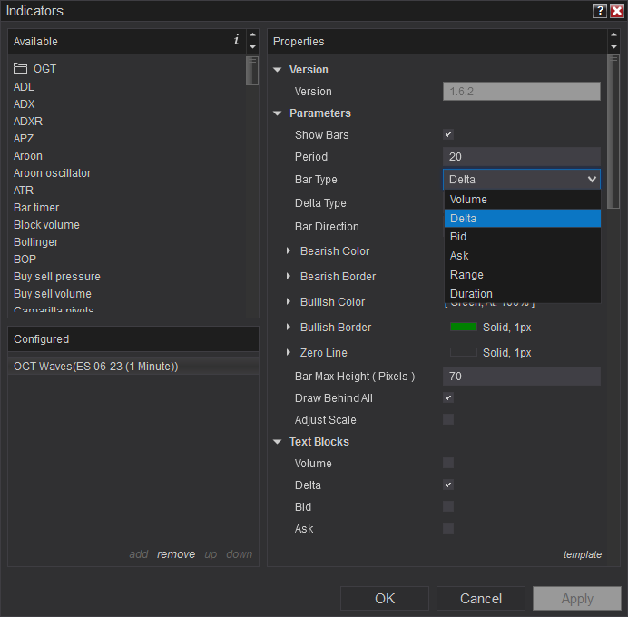Image resolution: width=628 pixels, height=617 pixels.
Task: Click the OK button
Action: 385,599
